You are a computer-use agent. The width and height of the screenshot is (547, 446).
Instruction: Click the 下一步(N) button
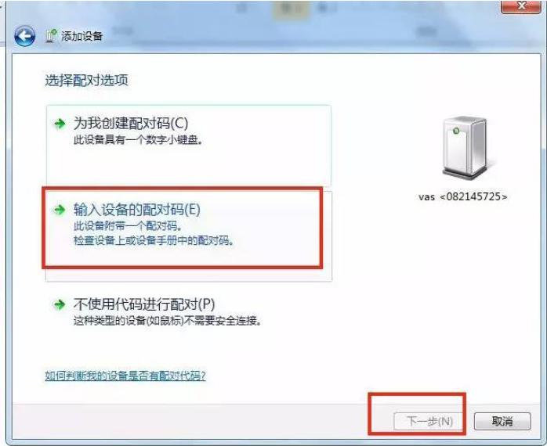(429, 421)
